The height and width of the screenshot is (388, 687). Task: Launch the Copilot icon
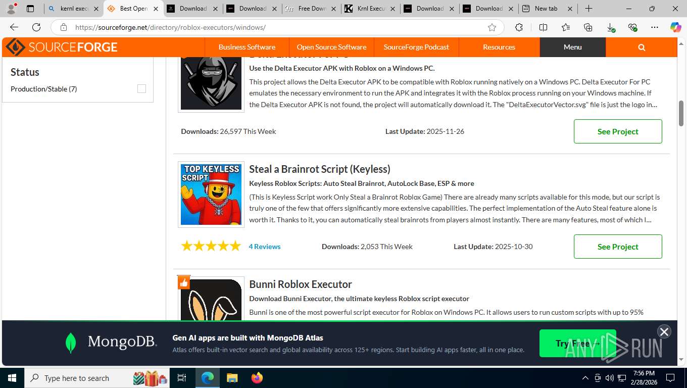(675, 27)
